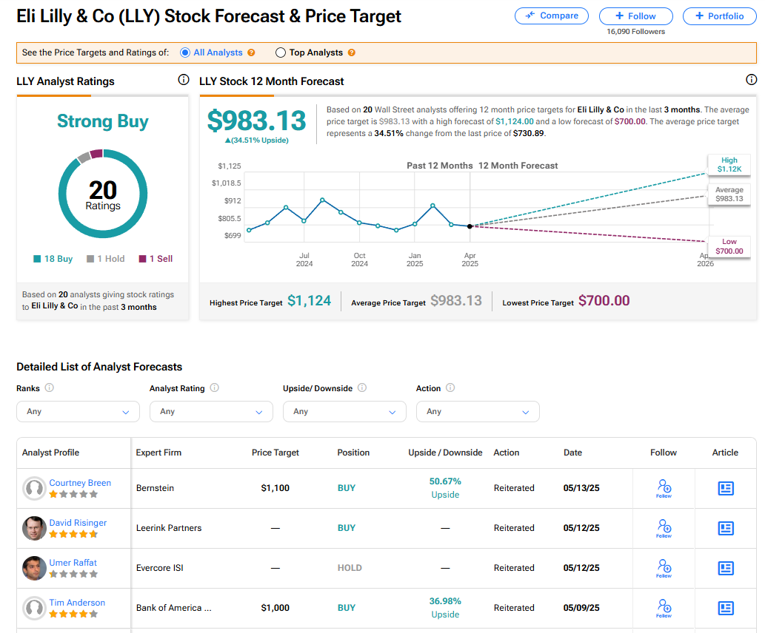Open article icon in Leerink Partners row
This screenshot has height=633, width=765.
[726, 528]
